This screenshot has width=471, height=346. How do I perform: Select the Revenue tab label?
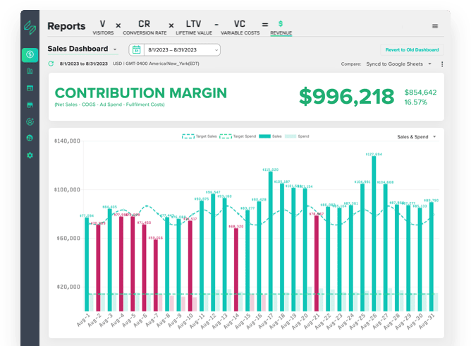click(x=281, y=32)
